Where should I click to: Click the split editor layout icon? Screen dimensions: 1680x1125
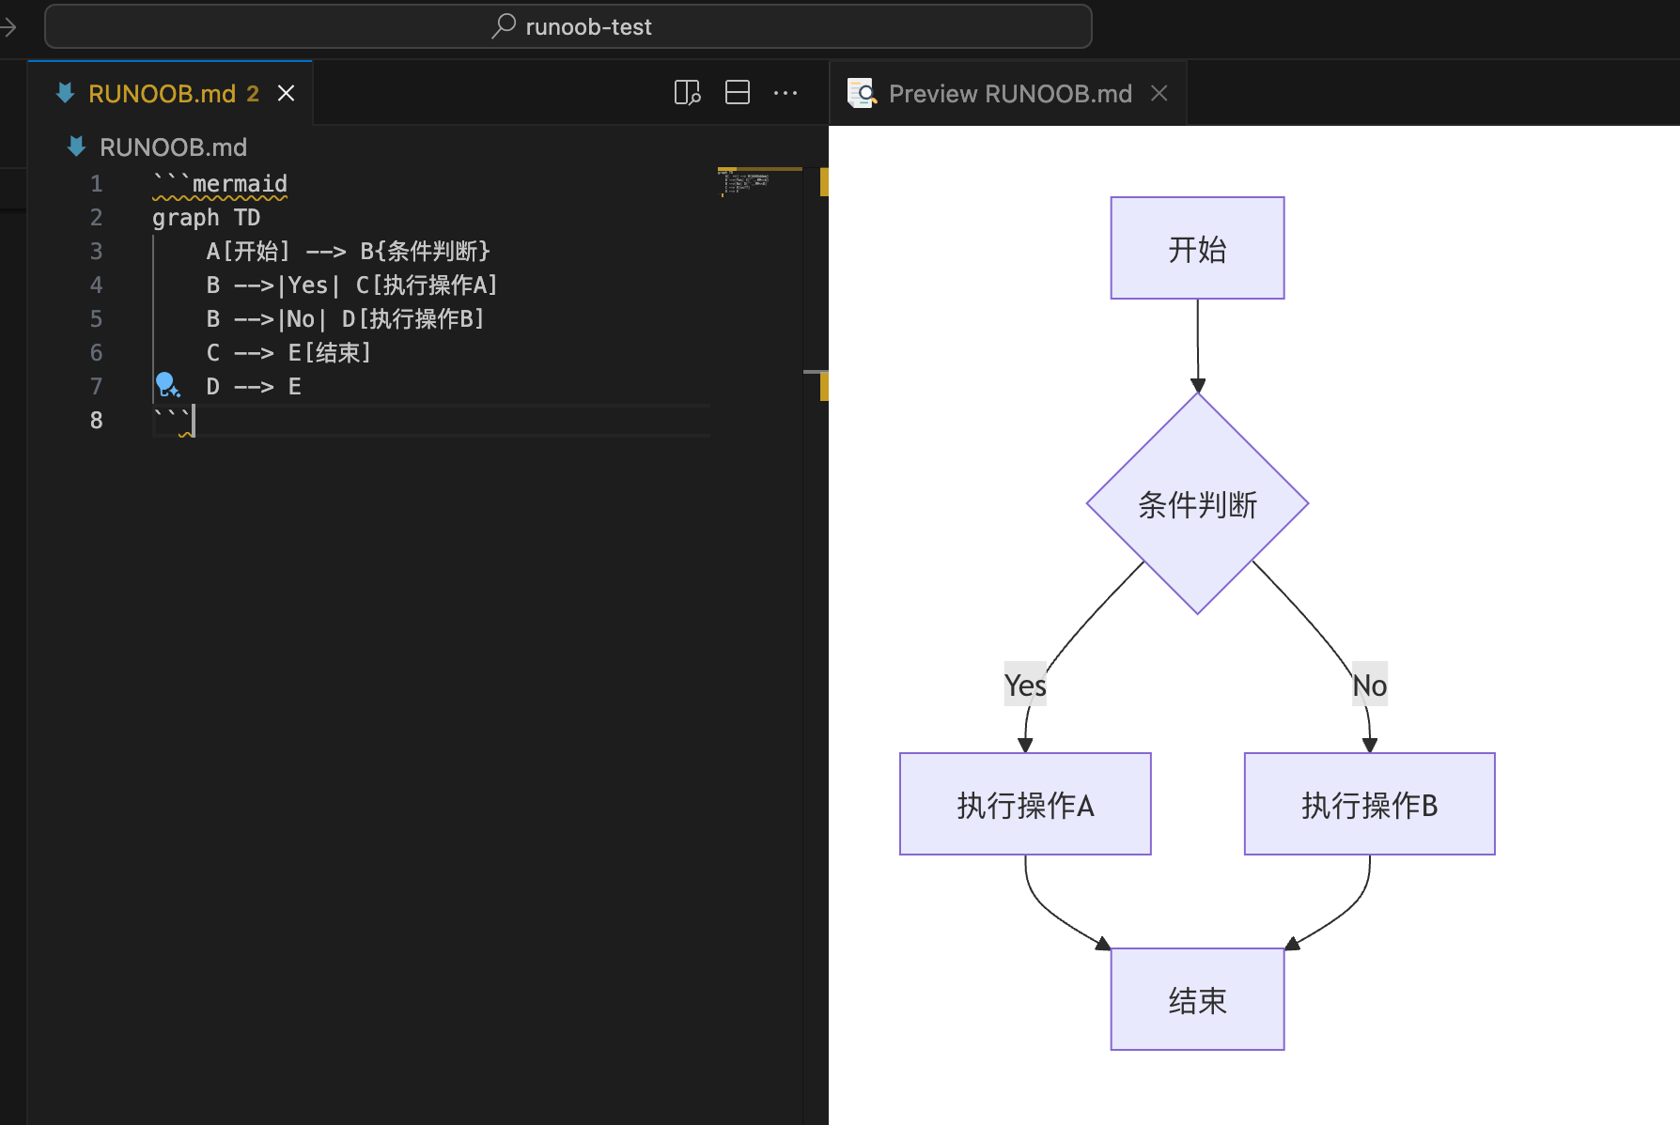tap(738, 93)
